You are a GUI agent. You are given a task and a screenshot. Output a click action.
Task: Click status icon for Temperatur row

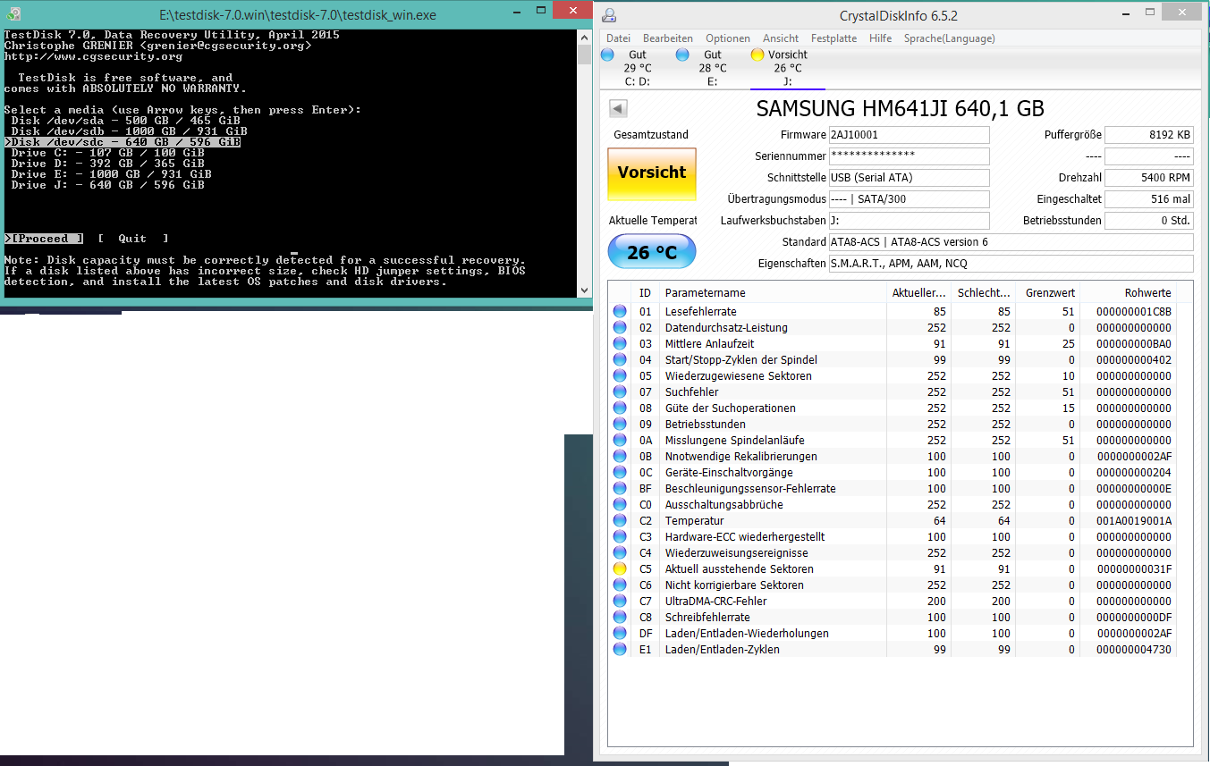(620, 520)
